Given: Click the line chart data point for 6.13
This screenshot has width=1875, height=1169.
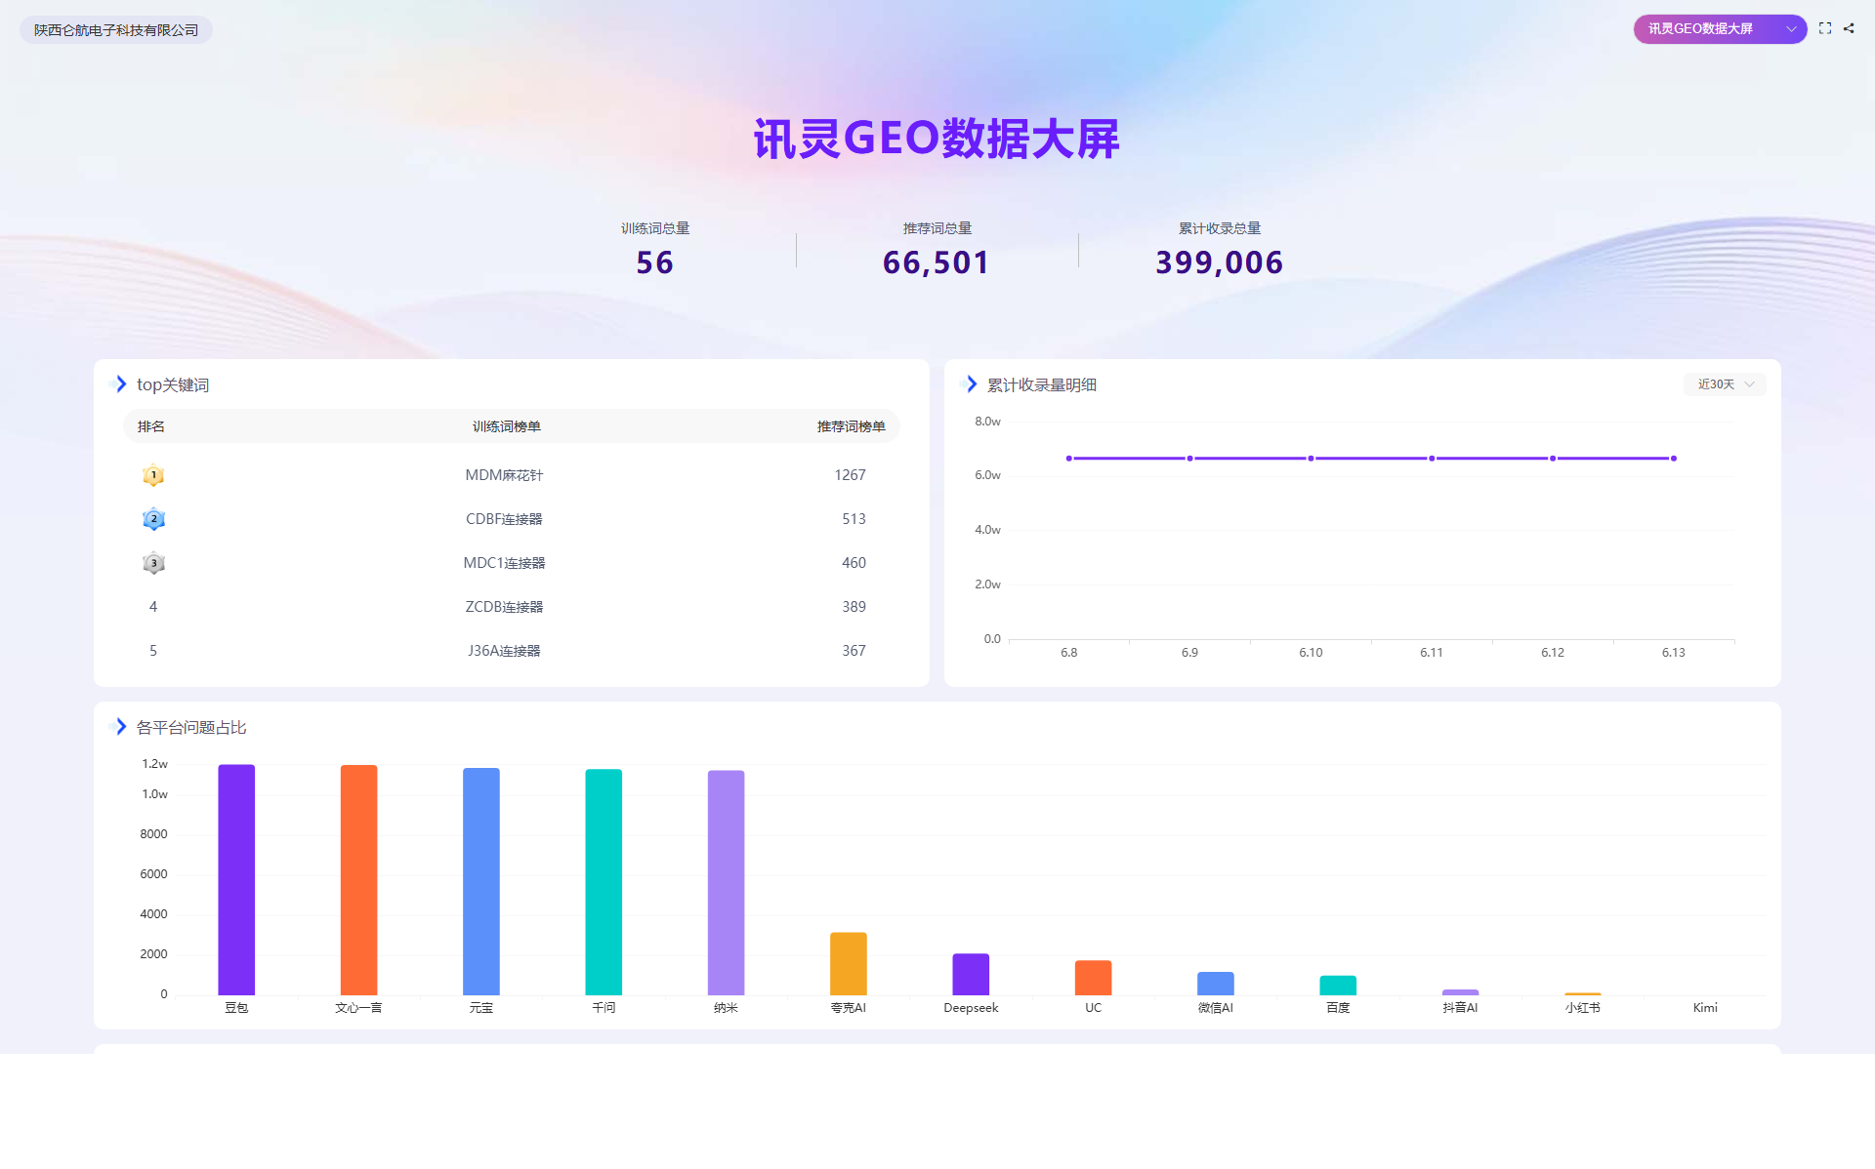Looking at the screenshot, I should tap(1674, 459).
